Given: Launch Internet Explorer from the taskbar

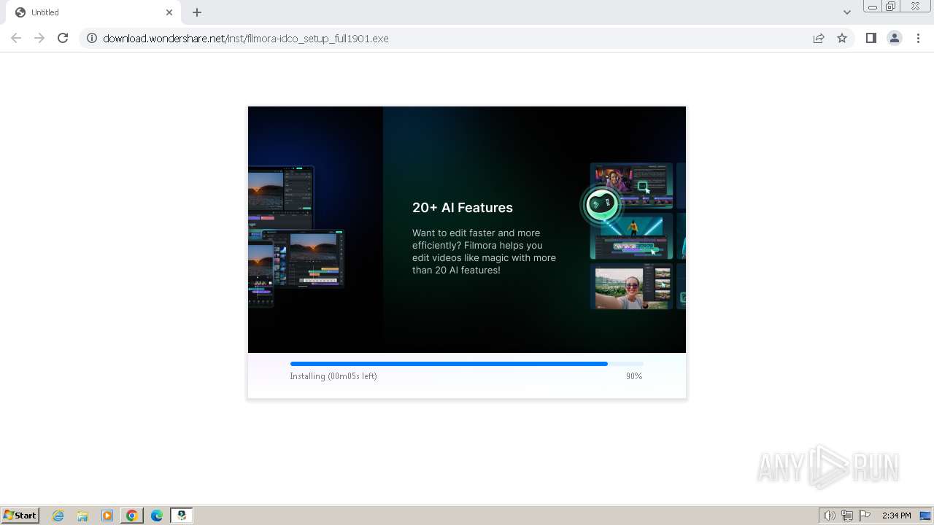Looking at the screenshot, I should (x=58, y=516).
